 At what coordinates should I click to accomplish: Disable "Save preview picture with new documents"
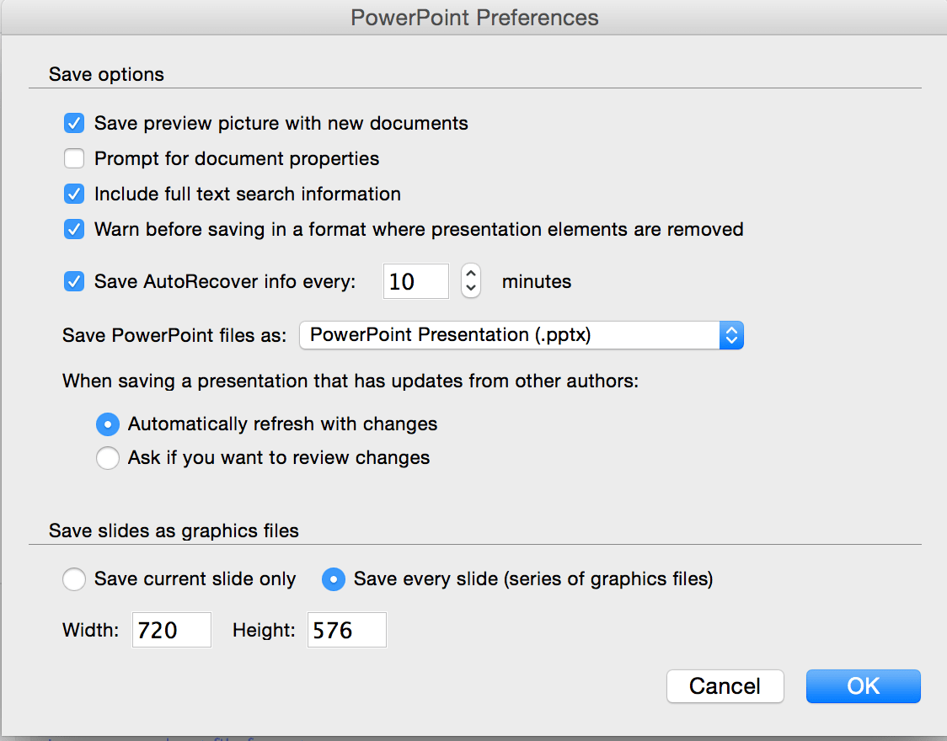point(74,123)
